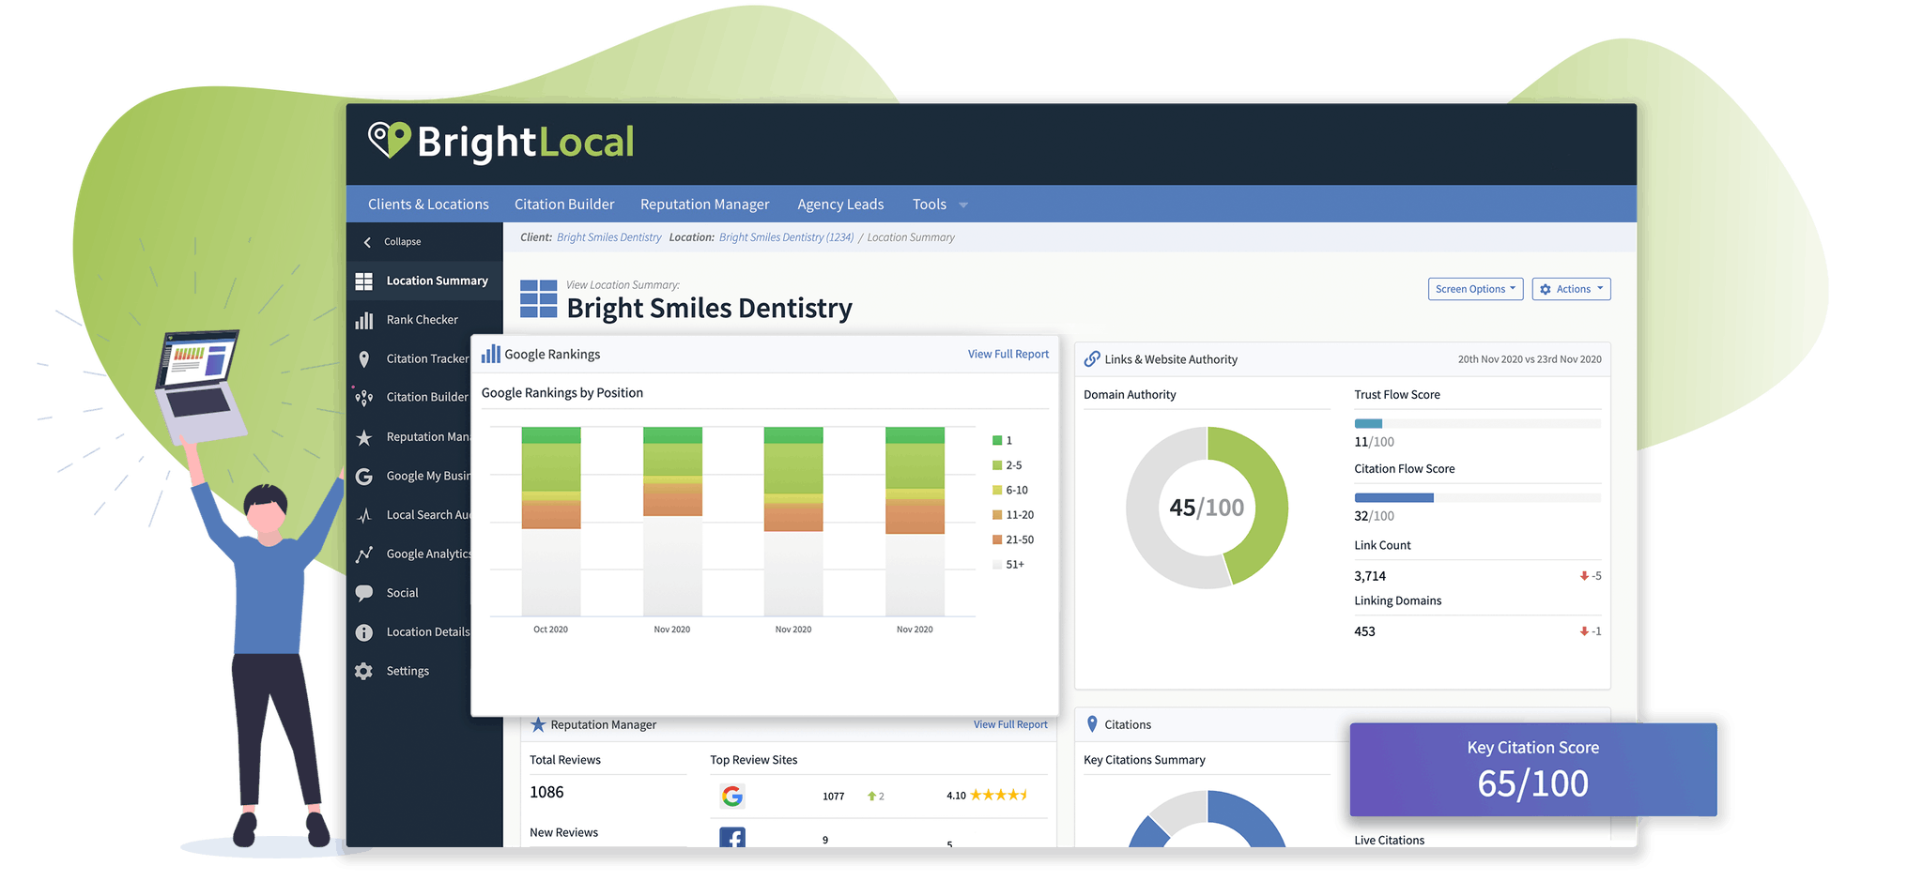Viewport: 1923px width, 896px height.
Task: Open Google My Business via the G icon
Action: tap(365, 476)
